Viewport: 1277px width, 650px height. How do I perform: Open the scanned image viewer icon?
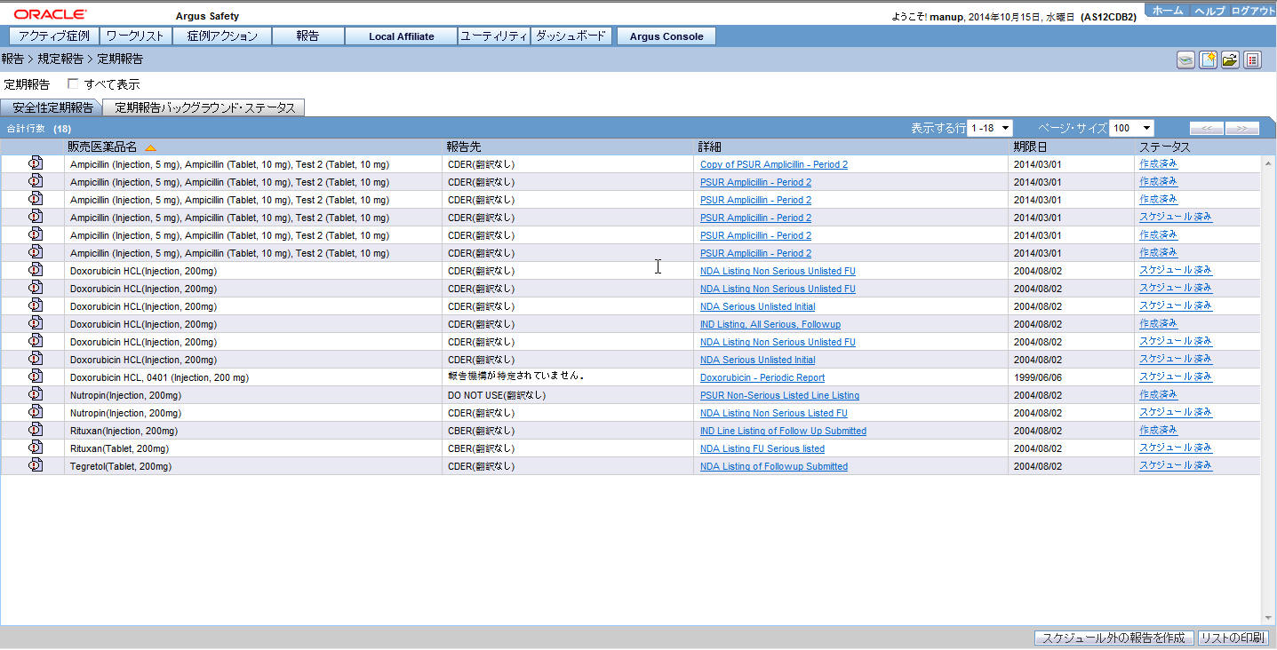click(x=1185, y=59)
